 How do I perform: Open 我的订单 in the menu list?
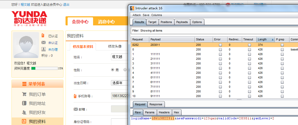click(x=37, y=94)
